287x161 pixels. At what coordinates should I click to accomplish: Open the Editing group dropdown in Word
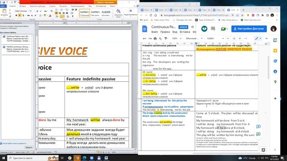click(x=130, y=13)
